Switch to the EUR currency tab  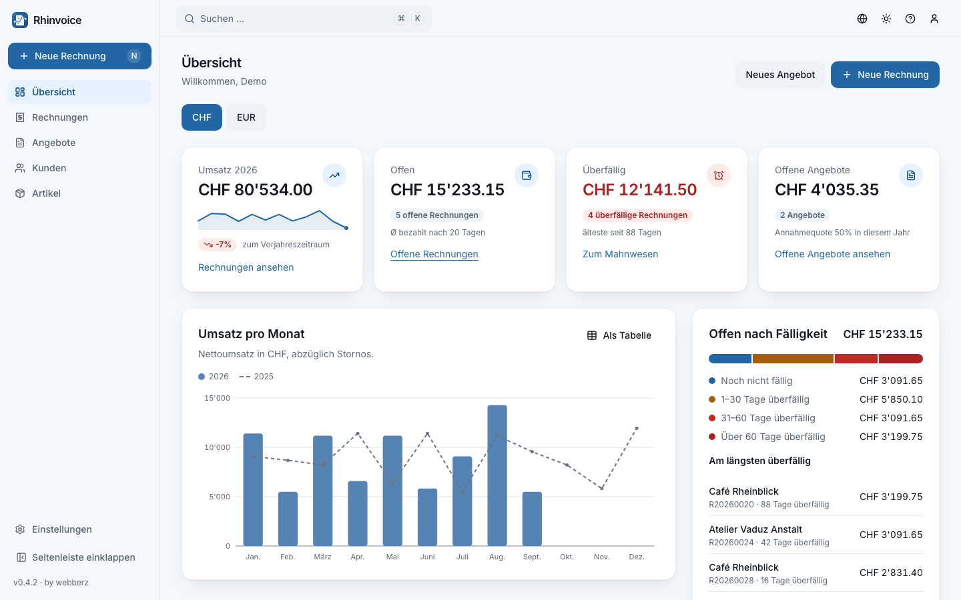click(246, 117)
